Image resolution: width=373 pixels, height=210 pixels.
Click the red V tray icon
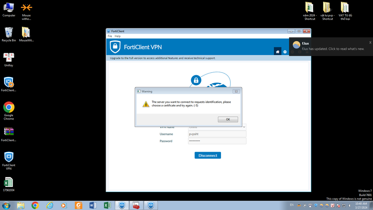tap(332, 206)
